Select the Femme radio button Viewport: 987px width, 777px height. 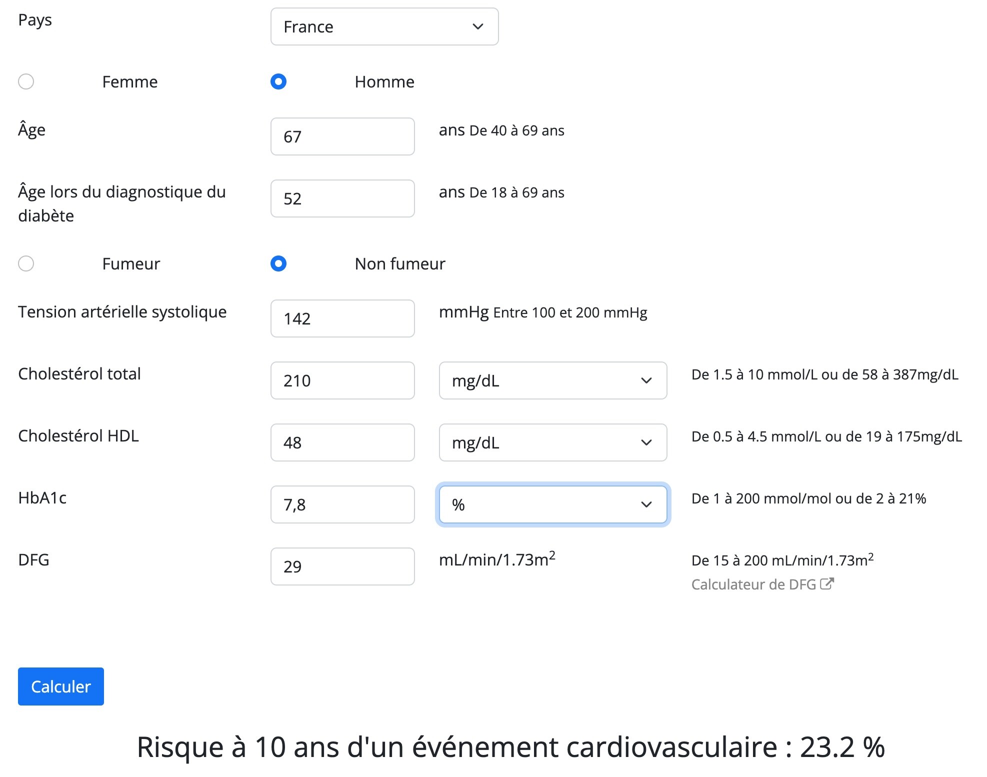coord(26,81)
